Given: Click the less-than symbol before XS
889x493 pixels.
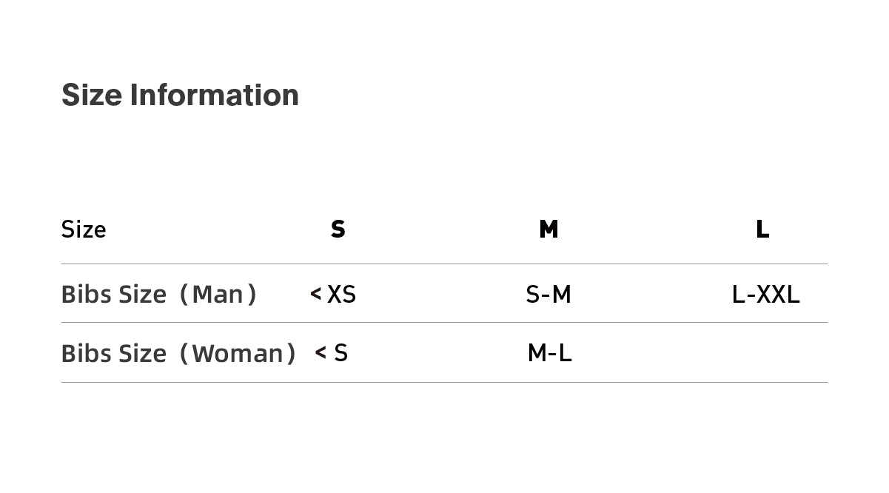Looking at the screenshot, I should [316, 295].
